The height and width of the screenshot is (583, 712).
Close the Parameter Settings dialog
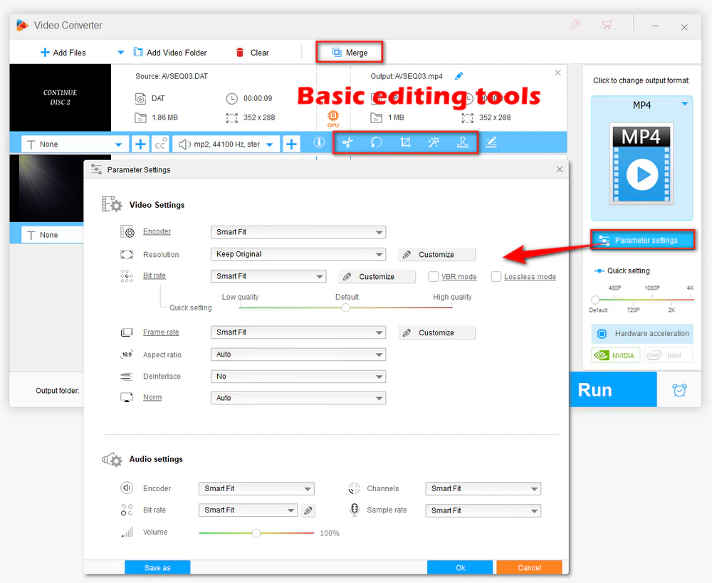tap(560, 169)
